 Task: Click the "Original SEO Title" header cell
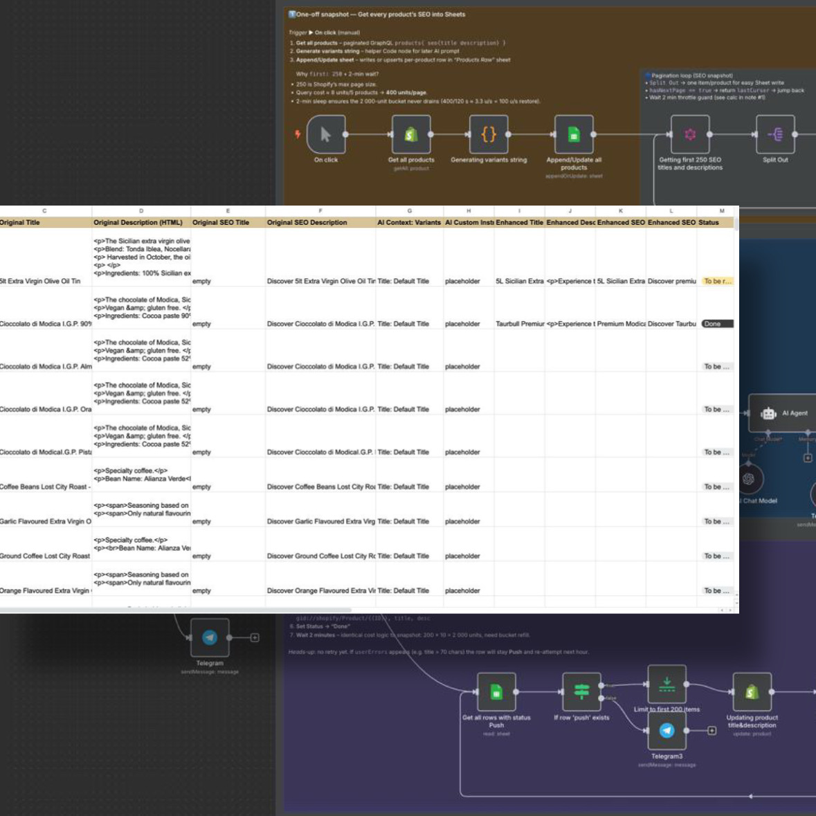pyautogui.click(x=228, y=222)
